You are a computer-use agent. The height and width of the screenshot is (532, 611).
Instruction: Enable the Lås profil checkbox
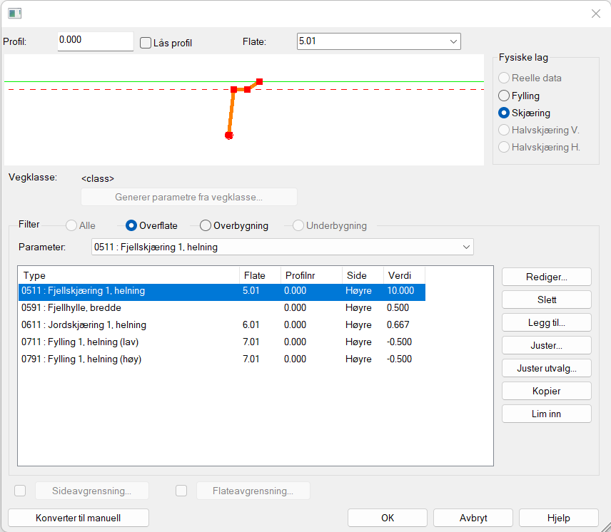point(146,43)
